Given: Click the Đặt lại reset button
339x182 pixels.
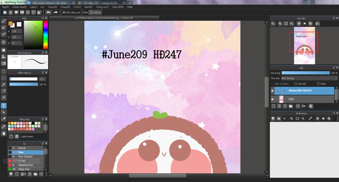Looking at the screenshot, I should [x=95, y=13].
